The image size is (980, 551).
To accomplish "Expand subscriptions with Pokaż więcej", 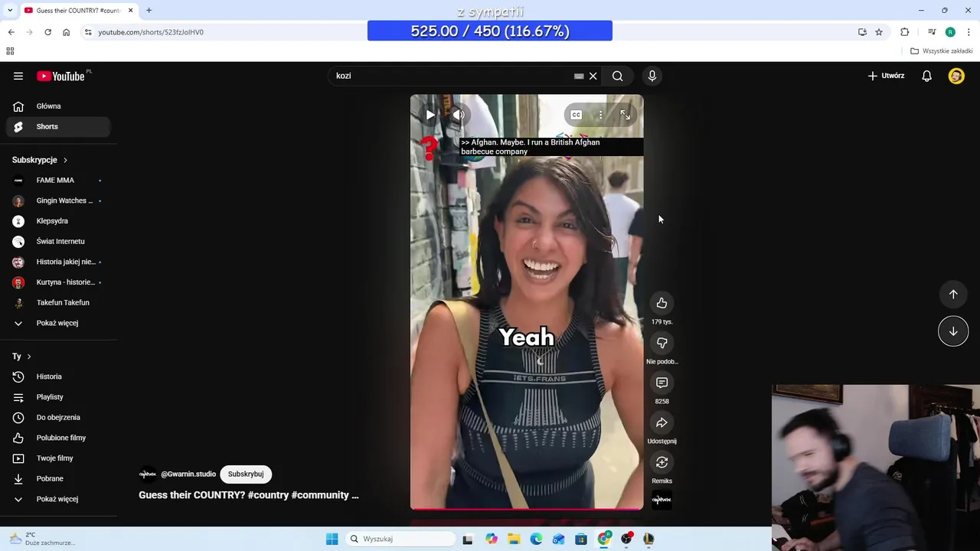I will pos(58,323).
